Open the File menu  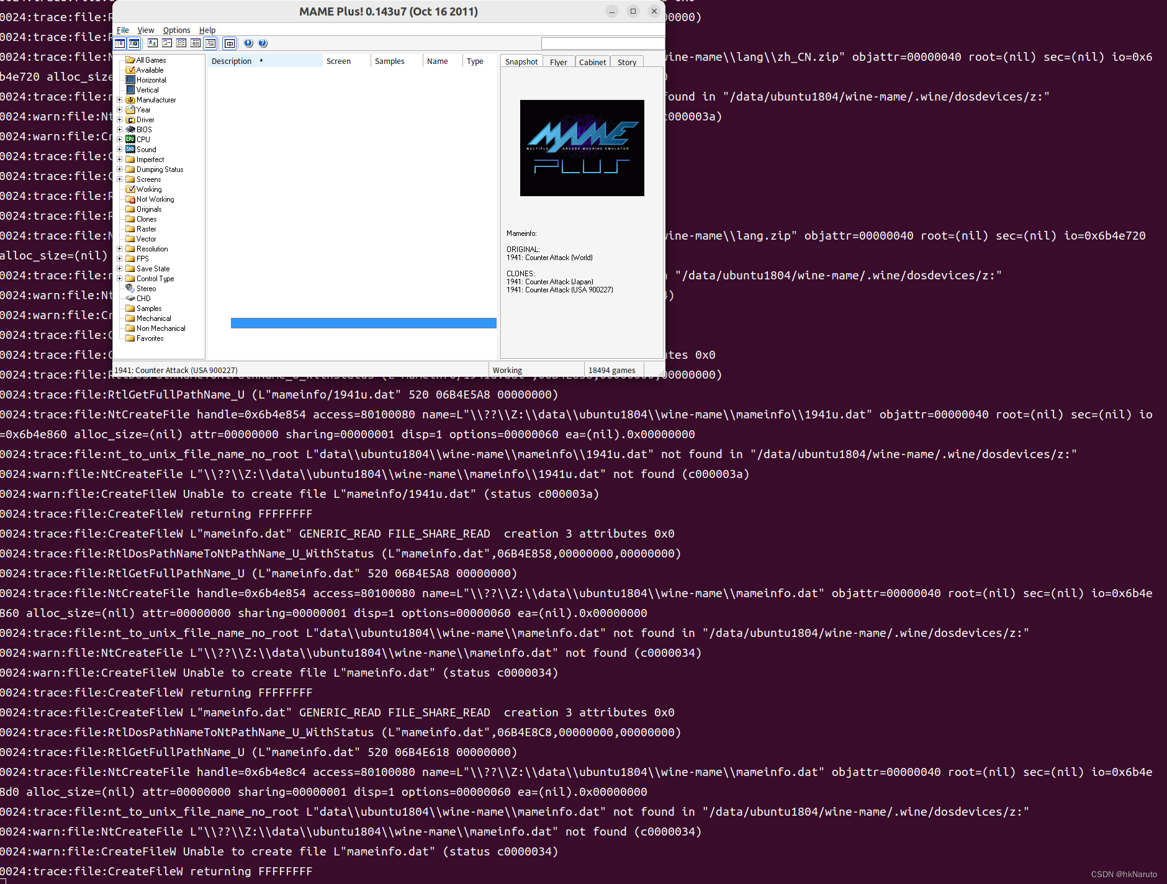coord(123,30)
